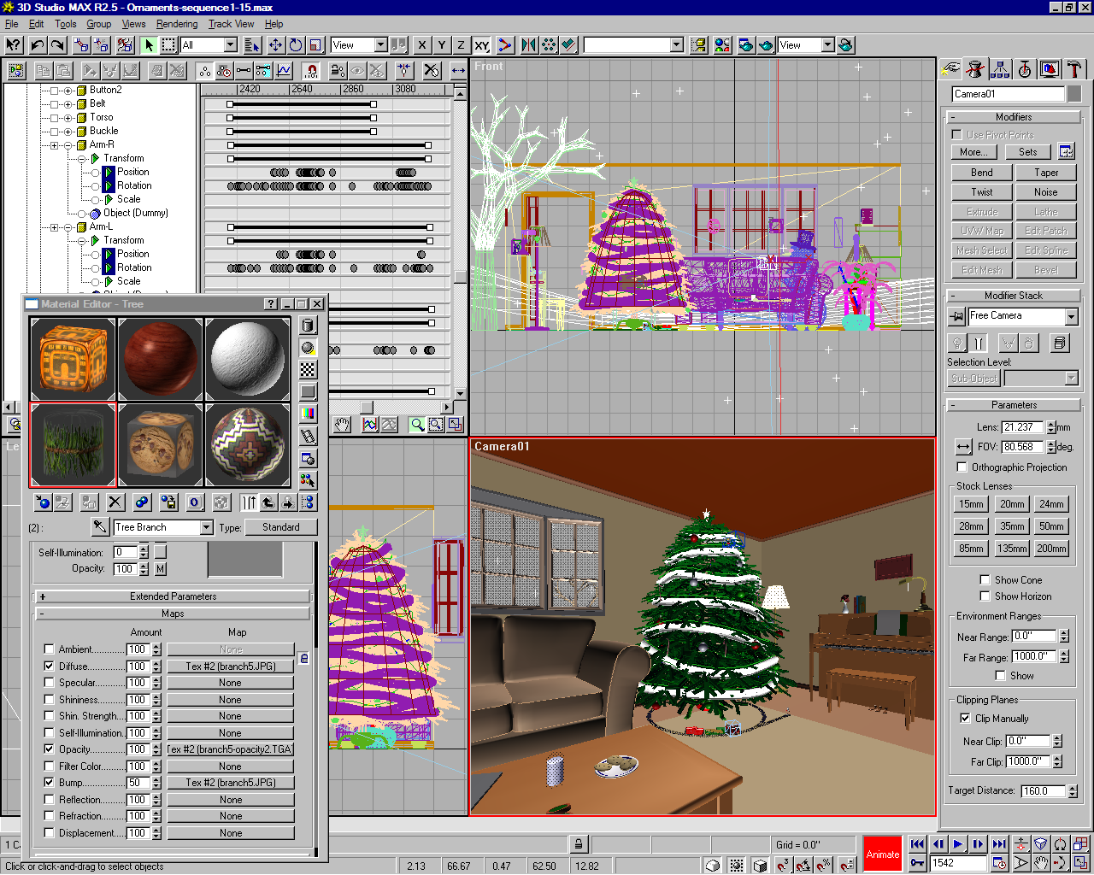Restrict to X axis button
The image size is (1094, 875).
[x=422, y=45]
